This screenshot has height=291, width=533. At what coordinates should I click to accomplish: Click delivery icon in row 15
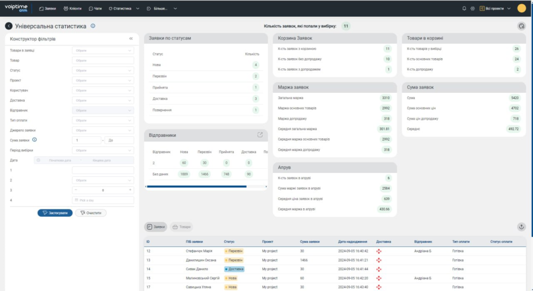coord(379,278)
